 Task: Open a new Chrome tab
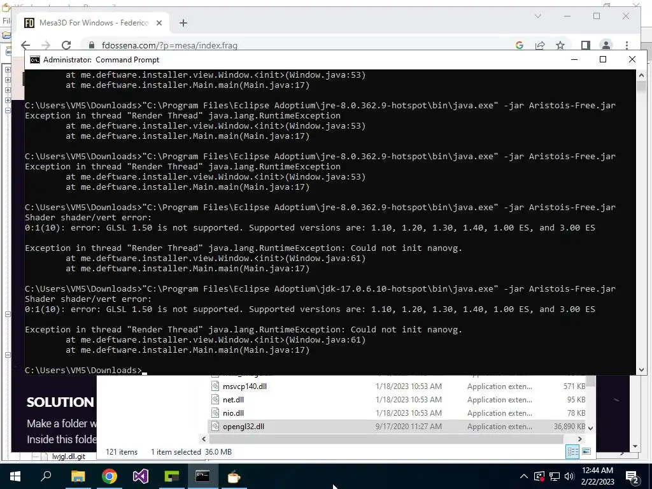pos(183,23)
